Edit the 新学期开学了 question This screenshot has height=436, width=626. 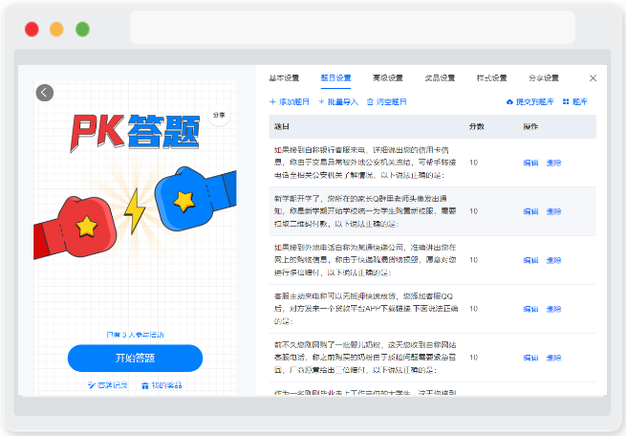(x=530, y=211)
